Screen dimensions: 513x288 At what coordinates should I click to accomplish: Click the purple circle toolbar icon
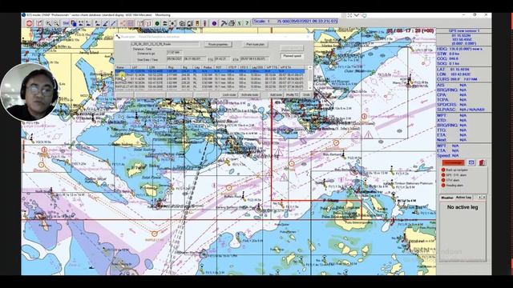pos(214,23)
